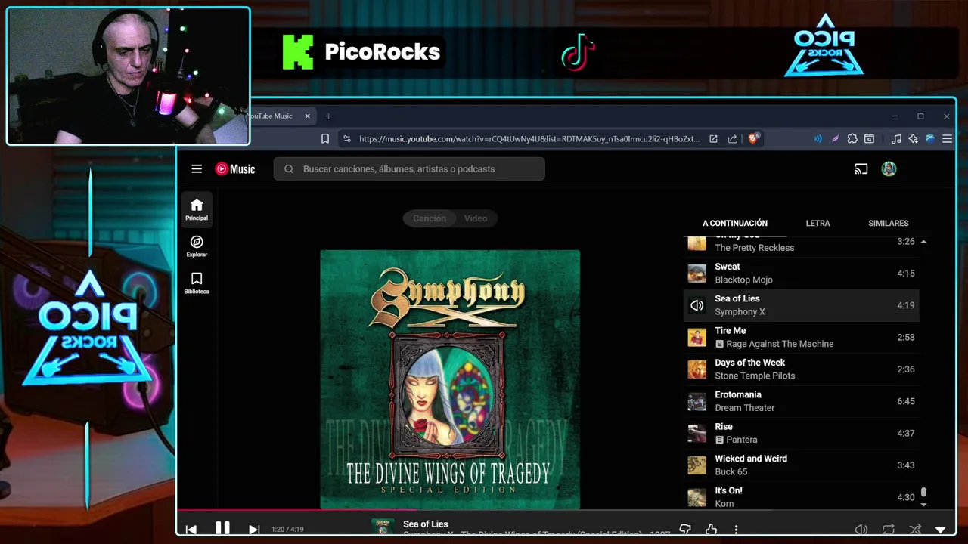Play Erotomania by Dream Theater
968x544 pixels.
coord(801,401)
